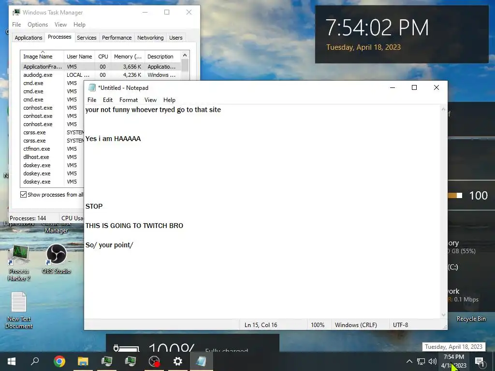This screenshot has height=371, width=495.
Task: Switch to Networking tab
Action: (x=150, y=38)
